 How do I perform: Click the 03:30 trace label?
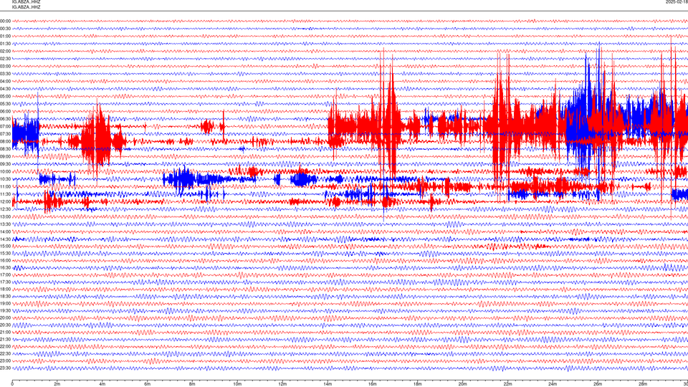click(5, 74)
